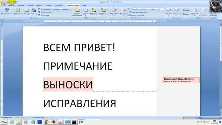Screen dimensions: 222x125
Task: Open the Ссылки tab
Action: 49,6
